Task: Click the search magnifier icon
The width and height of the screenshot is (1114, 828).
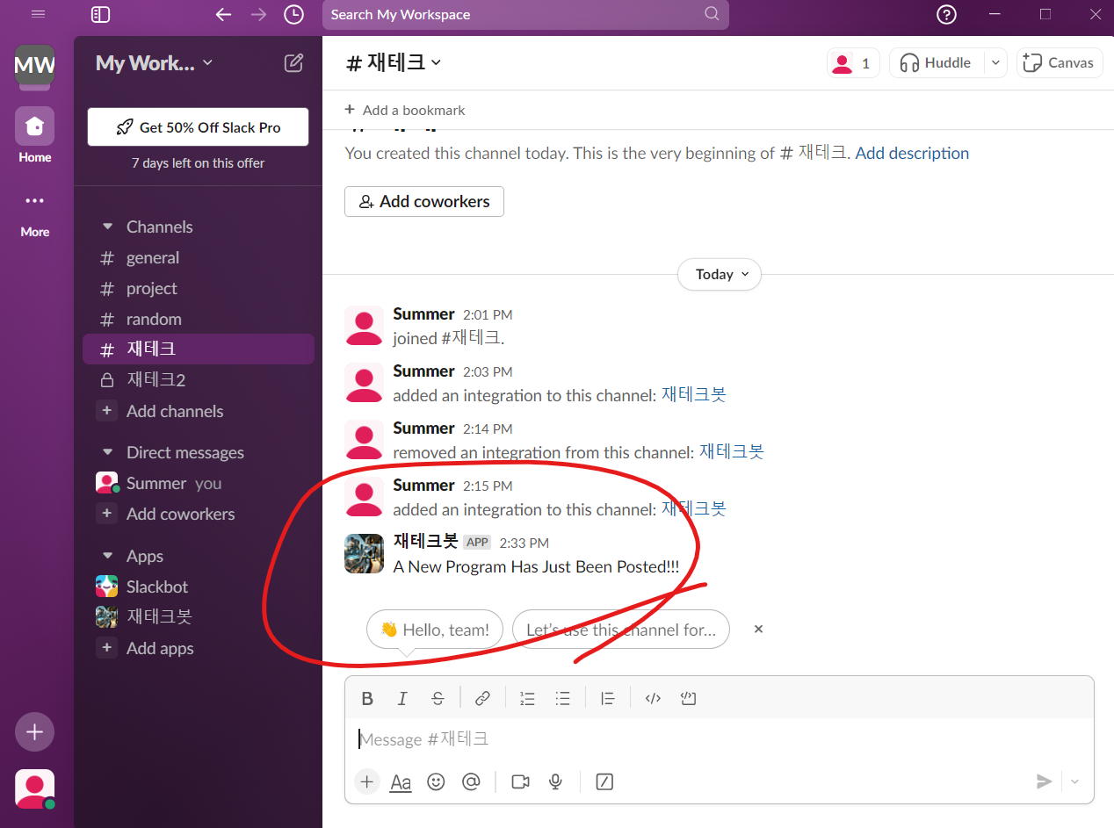Action: tap(712, 14)
